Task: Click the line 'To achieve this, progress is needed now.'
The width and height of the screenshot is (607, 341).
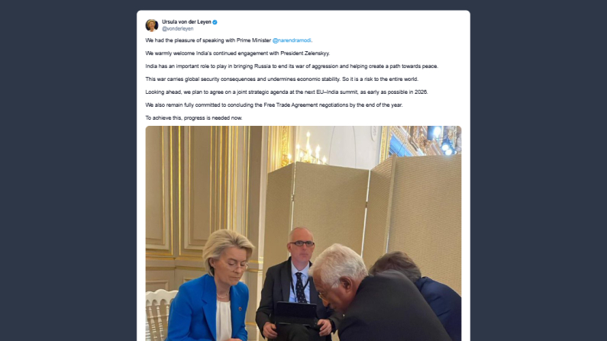Action: point(194,118)
